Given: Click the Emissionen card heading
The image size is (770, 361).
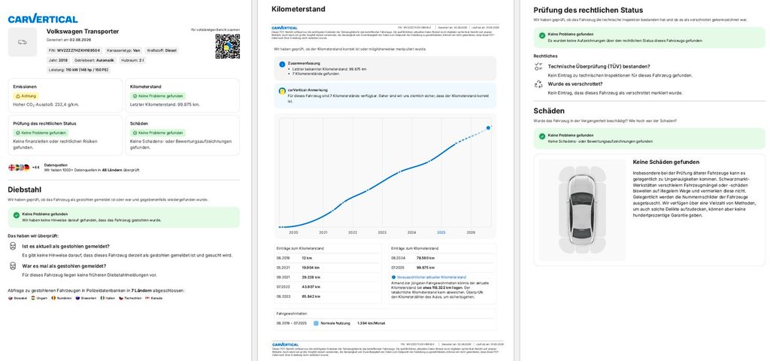Looking at the screenshot, I should pyautogui.click(x=25, y=86).
